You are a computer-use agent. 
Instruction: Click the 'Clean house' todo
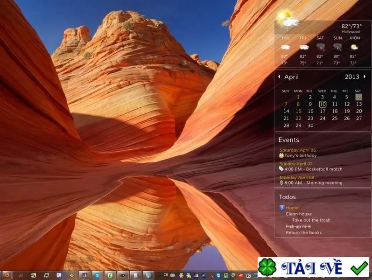coord(299,214)
